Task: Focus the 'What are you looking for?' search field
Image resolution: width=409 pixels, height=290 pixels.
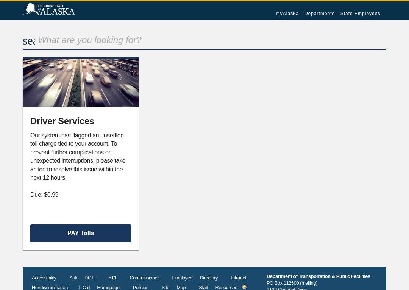Action: 212,40
